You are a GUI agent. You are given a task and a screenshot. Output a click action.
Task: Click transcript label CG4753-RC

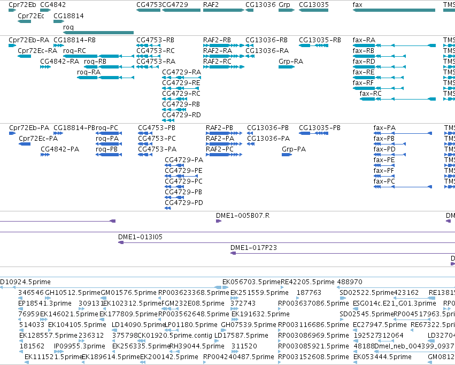click(155, 50)
